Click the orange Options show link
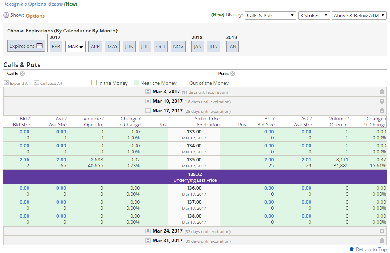The width and height of the screenshot is (390, 253). point(35,16)
